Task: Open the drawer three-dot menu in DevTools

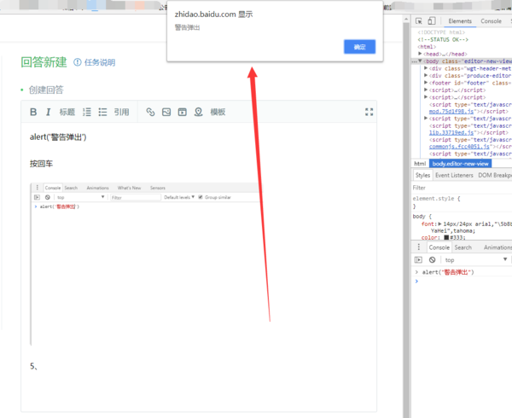Action: coord(419,247)
